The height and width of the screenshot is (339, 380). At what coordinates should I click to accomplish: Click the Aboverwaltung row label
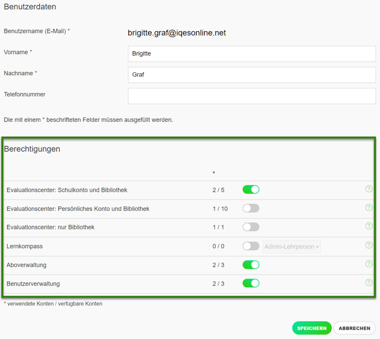tap(26, 265)
